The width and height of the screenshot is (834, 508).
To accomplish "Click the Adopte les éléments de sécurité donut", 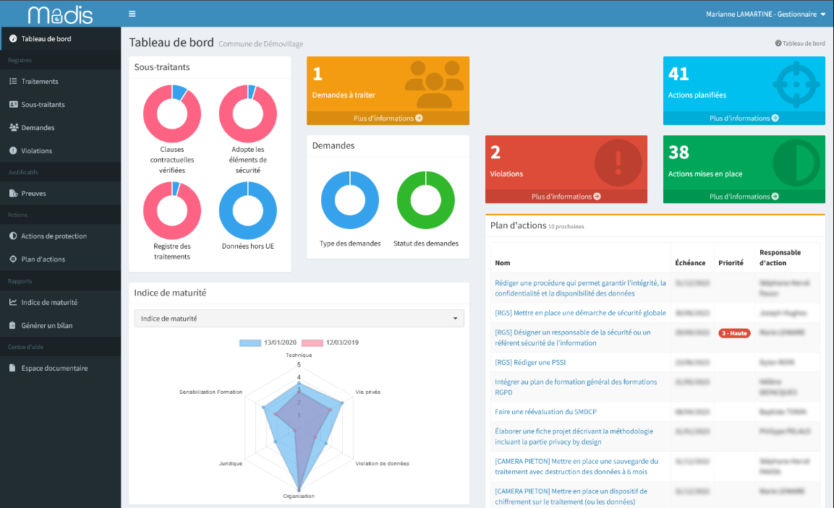I will tap(248, 113).
